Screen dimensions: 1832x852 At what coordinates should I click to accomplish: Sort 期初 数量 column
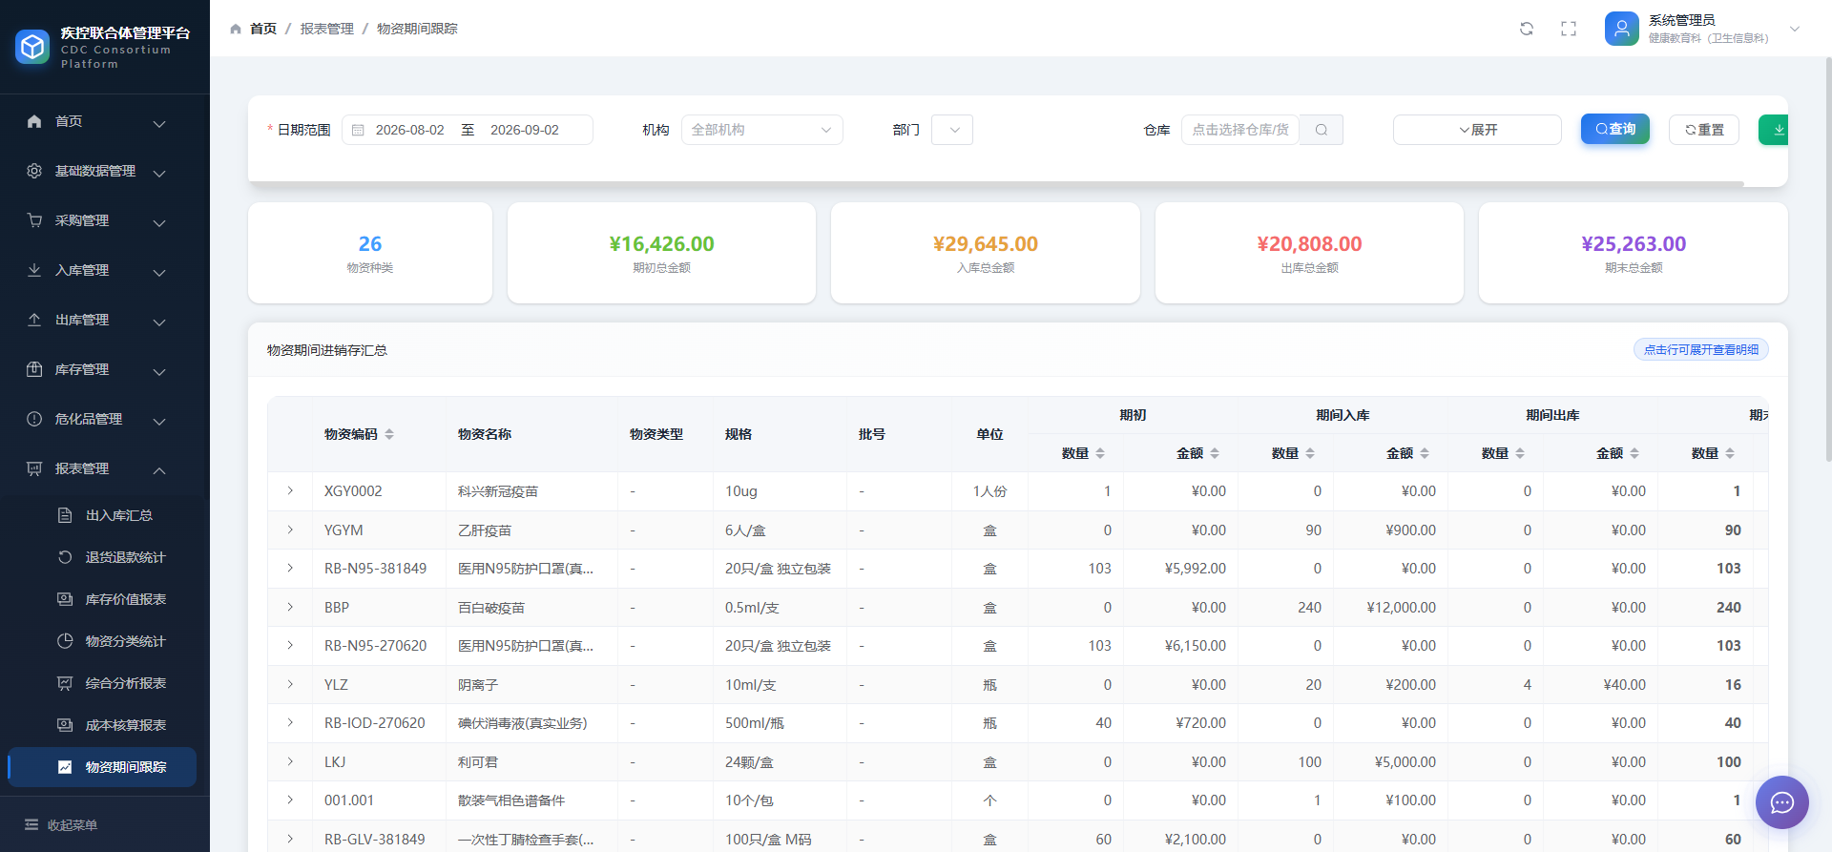pos(1100,453)
